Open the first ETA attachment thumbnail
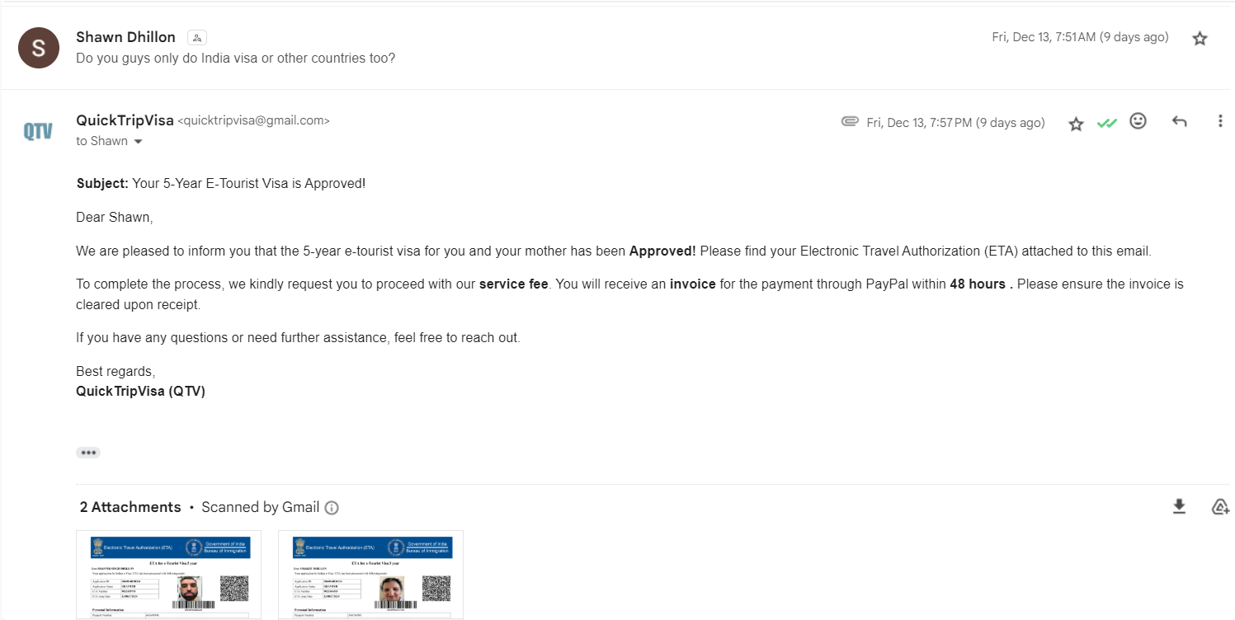The width and height of the screenshot is (1235, 620). click(168, 575)
